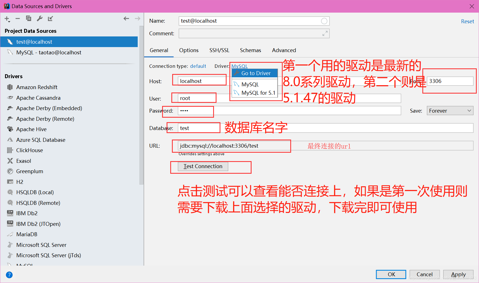
Task: Click the default connection type link
Action: pyautogui.click(x=198, y=66)
